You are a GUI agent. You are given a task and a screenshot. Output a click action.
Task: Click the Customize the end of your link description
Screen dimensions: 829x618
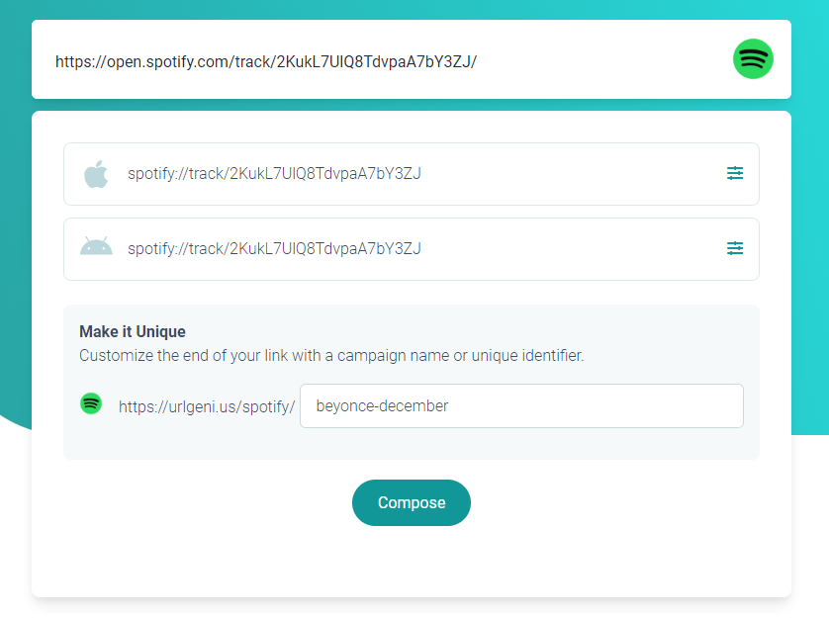pyautogui.click(x=331, y=355)
